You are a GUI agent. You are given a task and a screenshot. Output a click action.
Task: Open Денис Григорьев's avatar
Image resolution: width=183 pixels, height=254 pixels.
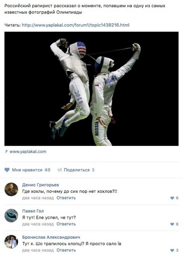pyautogui.click(x=11, y=189)
